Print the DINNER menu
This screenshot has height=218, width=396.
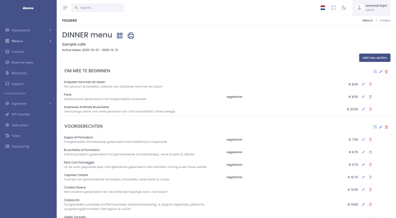[x=131, y=35]
